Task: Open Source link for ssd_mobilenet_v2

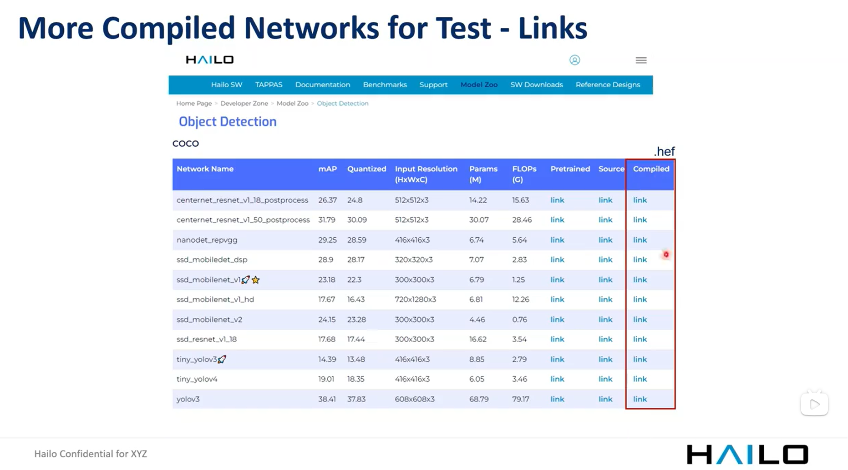Action: 605,319
